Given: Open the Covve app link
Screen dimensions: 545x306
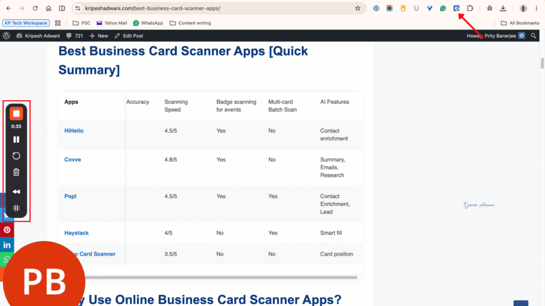Looking at the screenshot, I should (x=72, y=159).
